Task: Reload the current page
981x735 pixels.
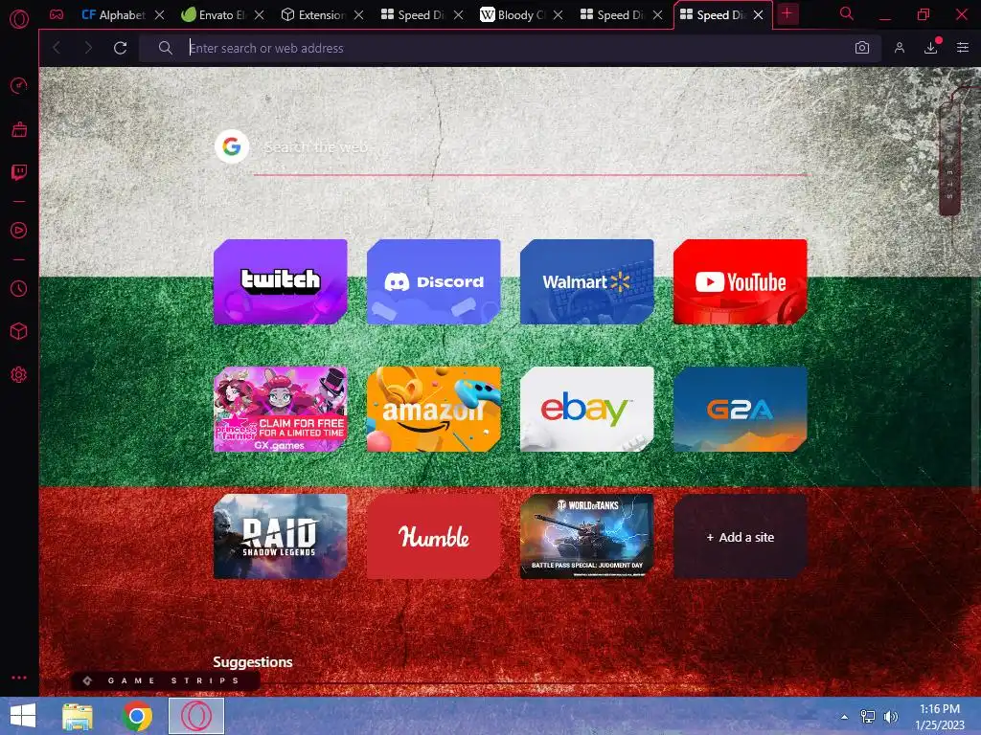Action: [120, 48]
